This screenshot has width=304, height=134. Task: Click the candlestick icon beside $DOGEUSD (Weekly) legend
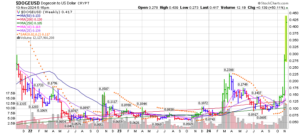point(19,12)
